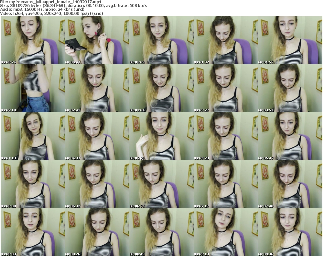Click the frame timestamped 00:09:13
The image size is (323, 256).
[226, 232]
